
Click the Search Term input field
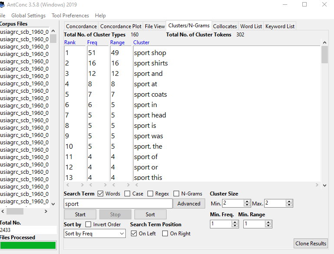(118, 204)
